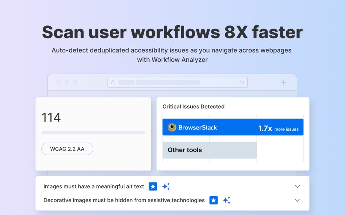
Task: Open the decorative images chevron dropdown
Action: 297,200
